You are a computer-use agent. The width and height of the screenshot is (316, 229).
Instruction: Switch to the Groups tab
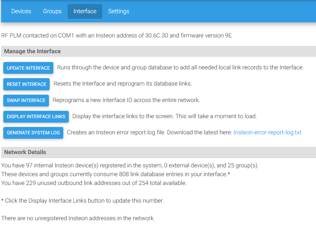tap(52, 11)
